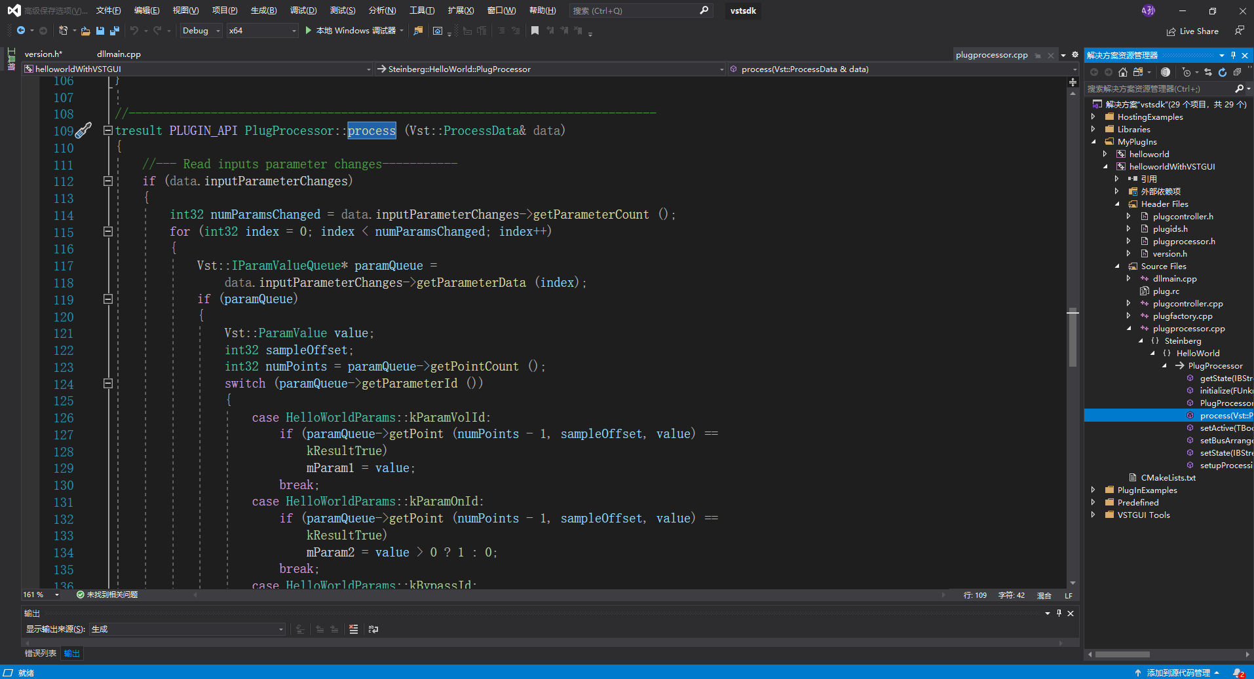Click the Live Share button
The height and width of the screenshot is (679, 1254).
tap(1192, 31)
